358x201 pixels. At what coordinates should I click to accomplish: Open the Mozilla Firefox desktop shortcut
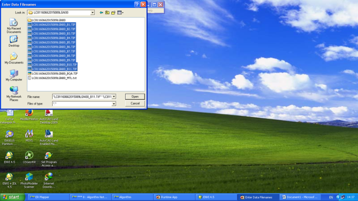click(x=29, y=116)
